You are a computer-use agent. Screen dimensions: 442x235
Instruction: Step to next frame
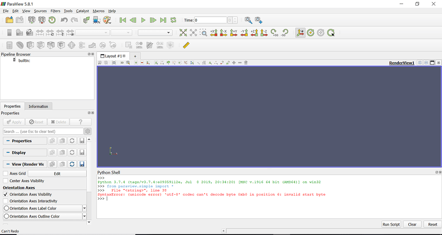point(153,20)
